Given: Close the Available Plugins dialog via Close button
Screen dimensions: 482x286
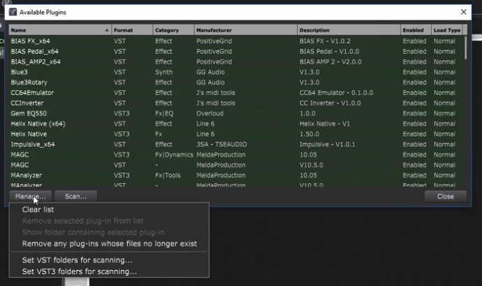Looking at the screenshot, I should click(446, 196).
